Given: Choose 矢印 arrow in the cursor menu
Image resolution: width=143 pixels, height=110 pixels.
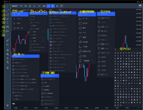Looking at the screenshot, I should click(x=20, y=23).
